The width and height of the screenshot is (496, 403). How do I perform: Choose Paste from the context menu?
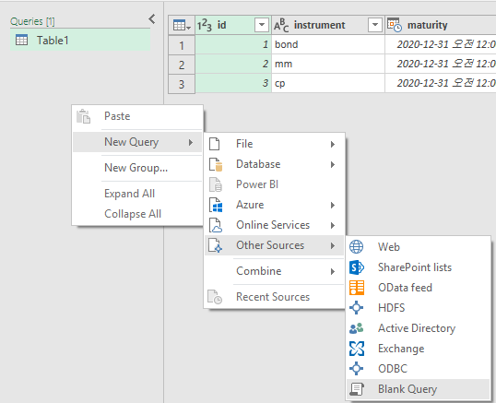pyautogui.click(x=137, y=116)
